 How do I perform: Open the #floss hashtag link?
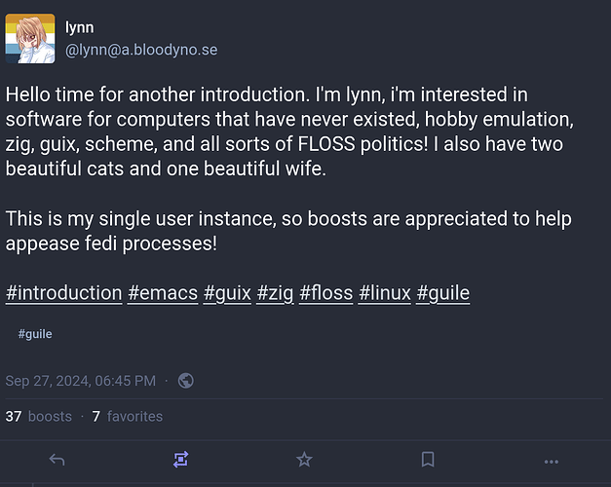[x=325, y=292]
